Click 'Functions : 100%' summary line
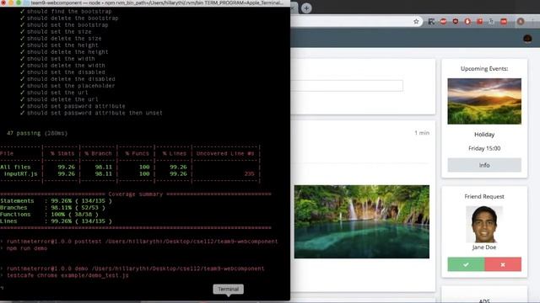 tap(49, 215)
